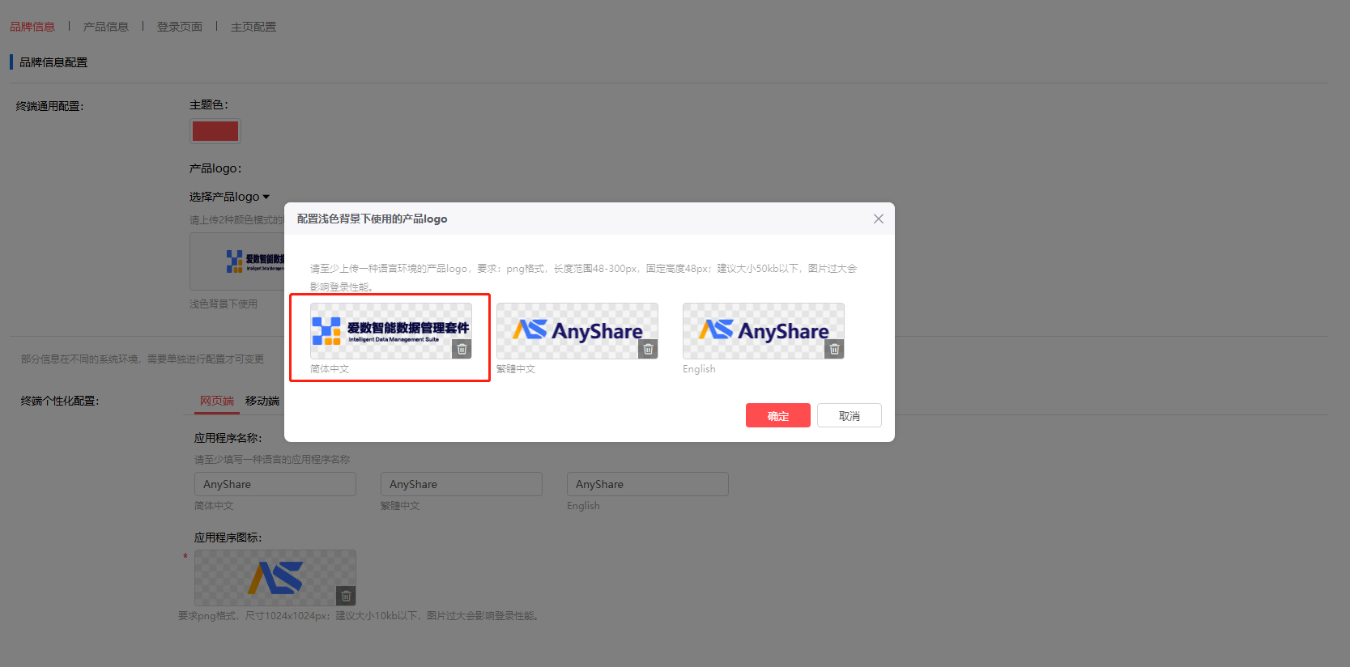Delete the English logo via trash icon
1350x667 pixels.
click(834, 349)
